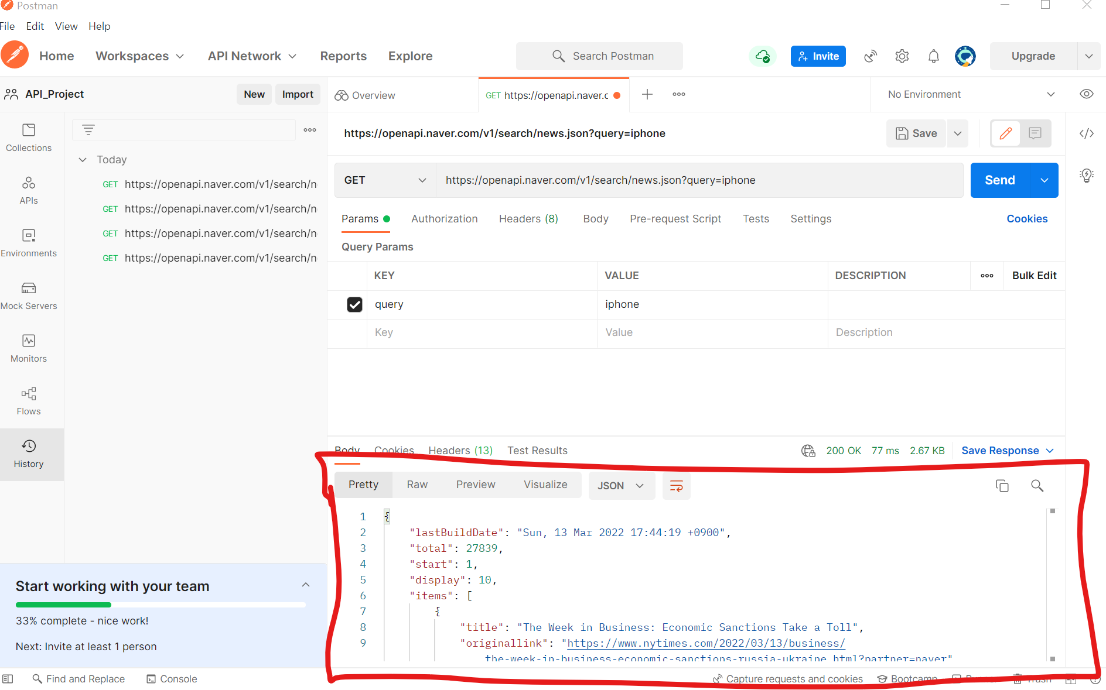Screen dimensions: 1106x690
Task: Open tab options three dots menu
Action: click(x=679, y=94)
